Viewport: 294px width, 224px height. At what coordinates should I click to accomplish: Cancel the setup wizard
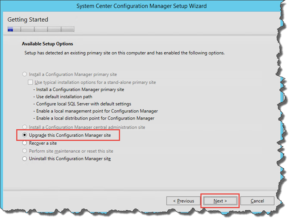coord(257,201)
